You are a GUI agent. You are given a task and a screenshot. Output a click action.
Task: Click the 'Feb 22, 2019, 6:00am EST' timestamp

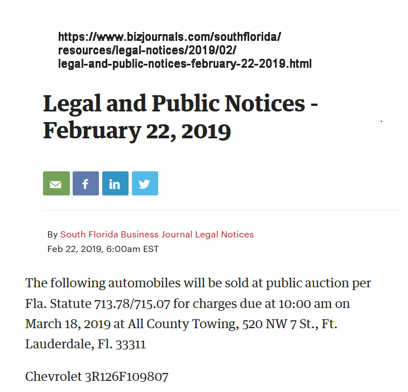click(103, 249)
